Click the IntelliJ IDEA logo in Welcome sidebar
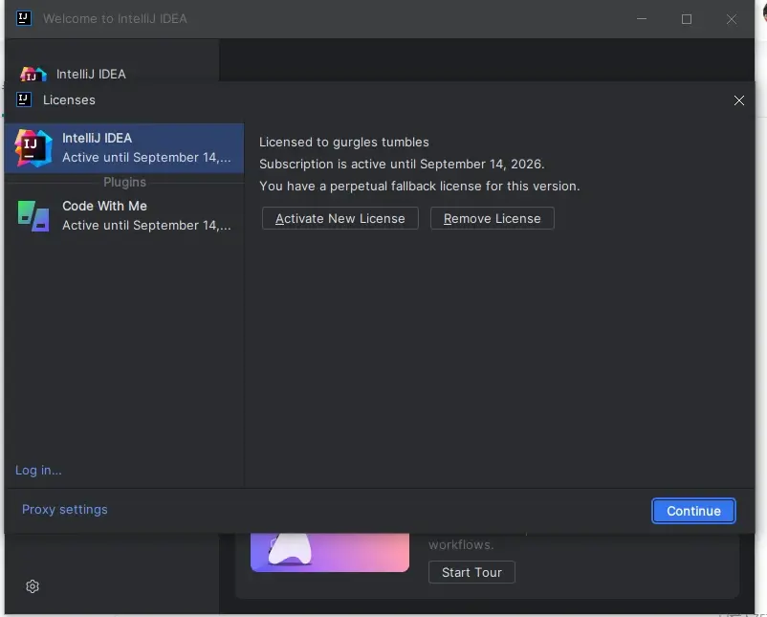767x617 pixels. (33, 75)
